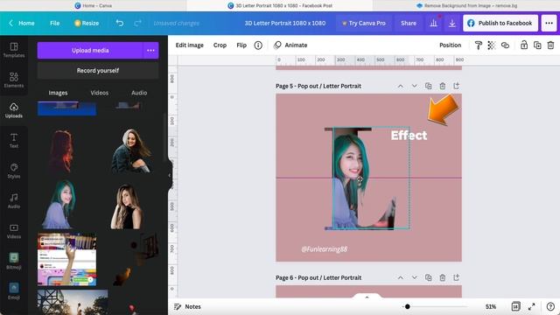
Task: Open the insights chart icon
Action: tap(434, 24)
